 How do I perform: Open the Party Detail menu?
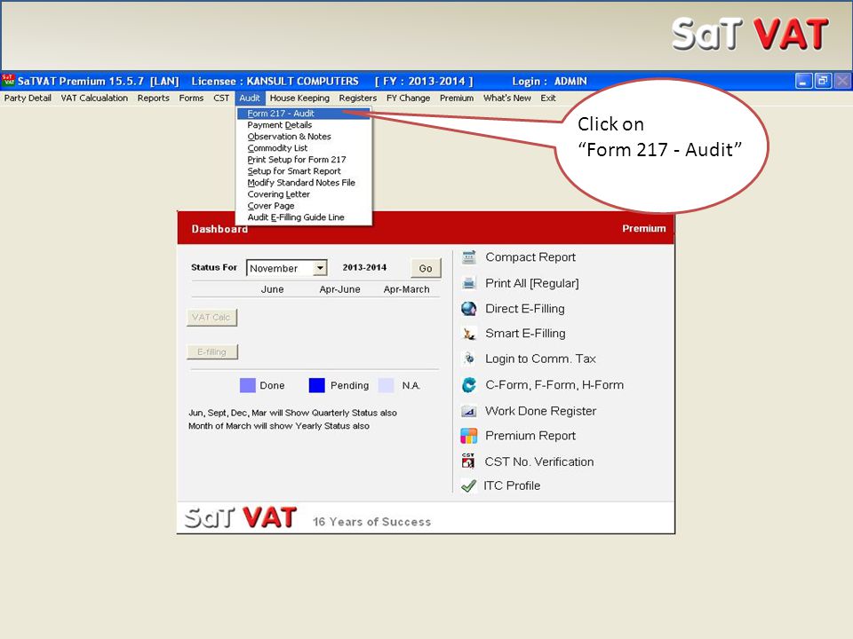click(x=28, y=98)
